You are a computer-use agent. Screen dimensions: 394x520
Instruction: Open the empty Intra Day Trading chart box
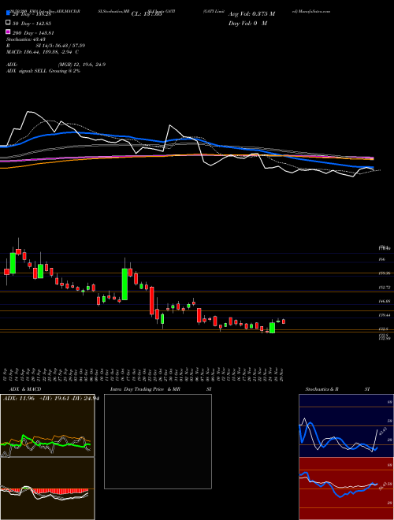[x=158, y=441]
